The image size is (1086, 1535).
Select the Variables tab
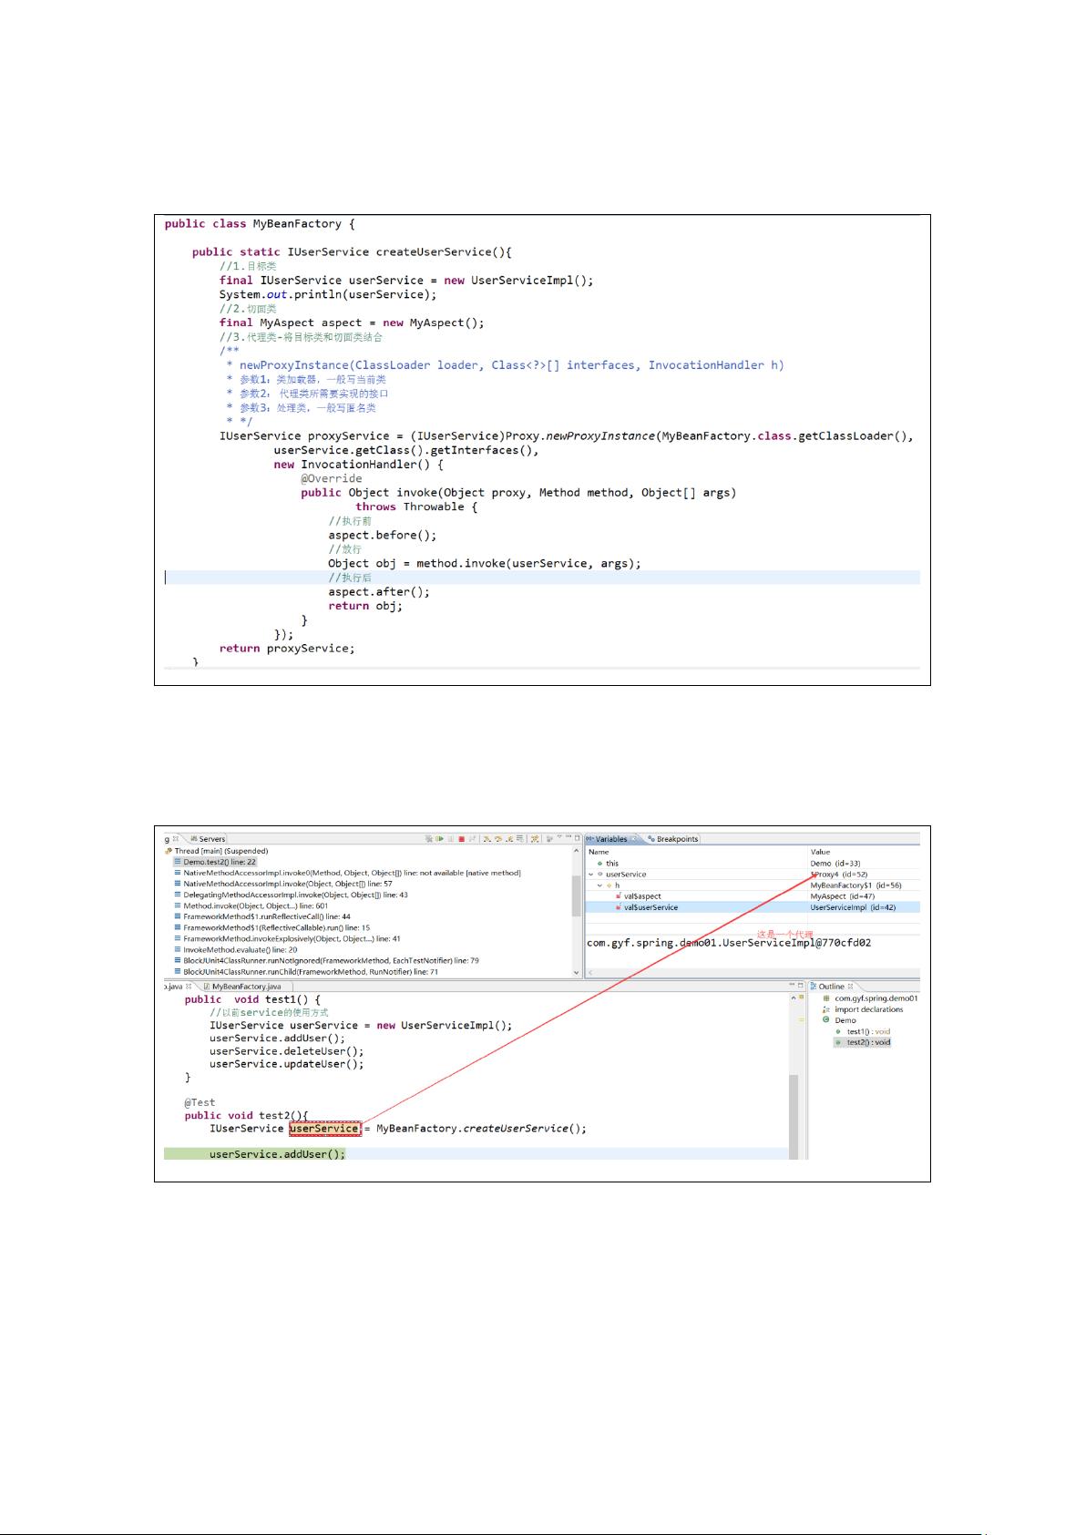tap(610, 839)
